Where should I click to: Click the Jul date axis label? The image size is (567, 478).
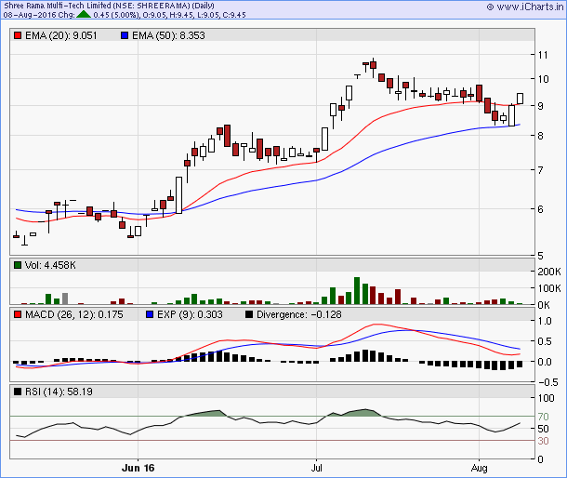pyautogui.click(x=316, y=468)
